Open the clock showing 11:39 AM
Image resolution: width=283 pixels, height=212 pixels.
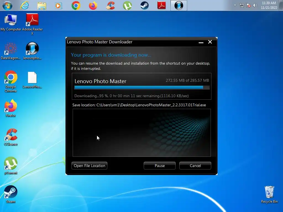[269, 5]
